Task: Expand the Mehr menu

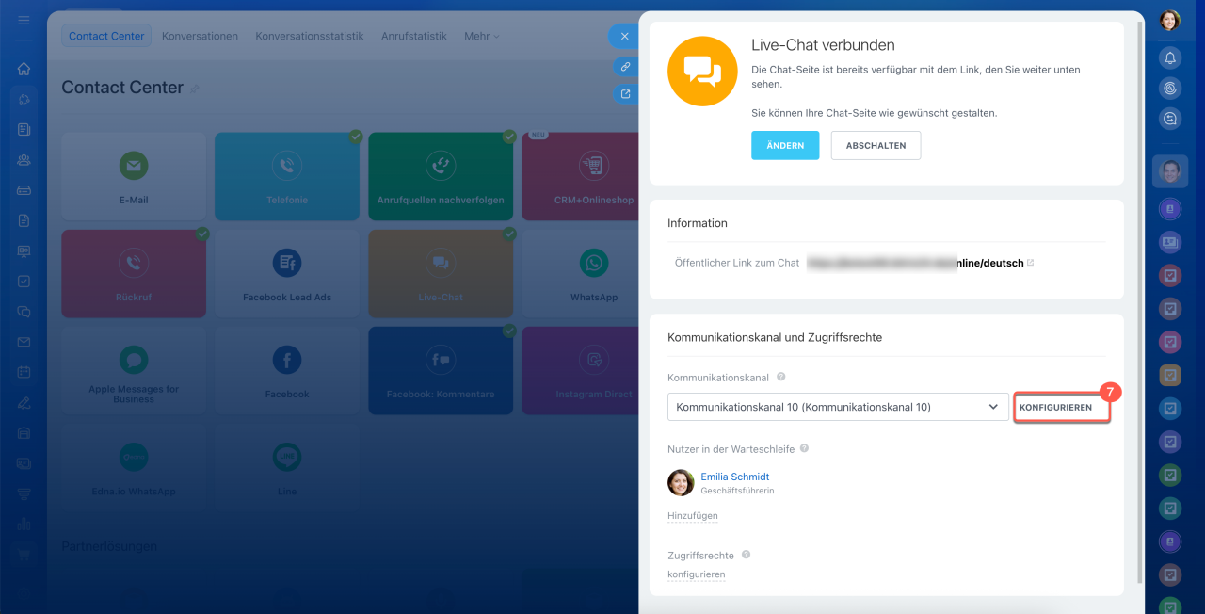Action: pyautogui.click(x=481, y=36)
